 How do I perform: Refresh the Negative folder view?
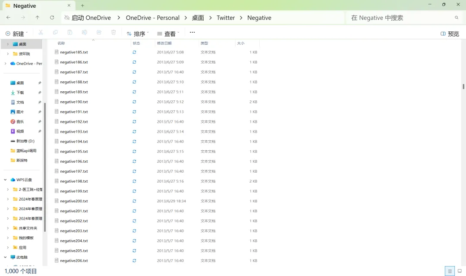point(52,18)
